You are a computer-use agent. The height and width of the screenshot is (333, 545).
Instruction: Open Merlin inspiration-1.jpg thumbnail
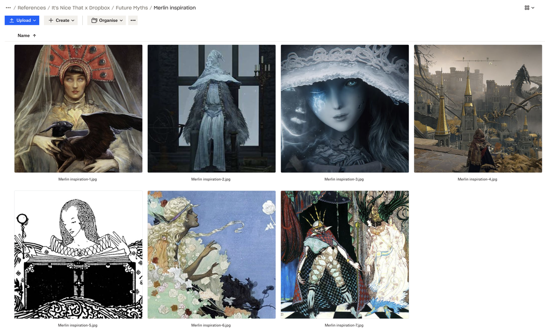(78, 109)
